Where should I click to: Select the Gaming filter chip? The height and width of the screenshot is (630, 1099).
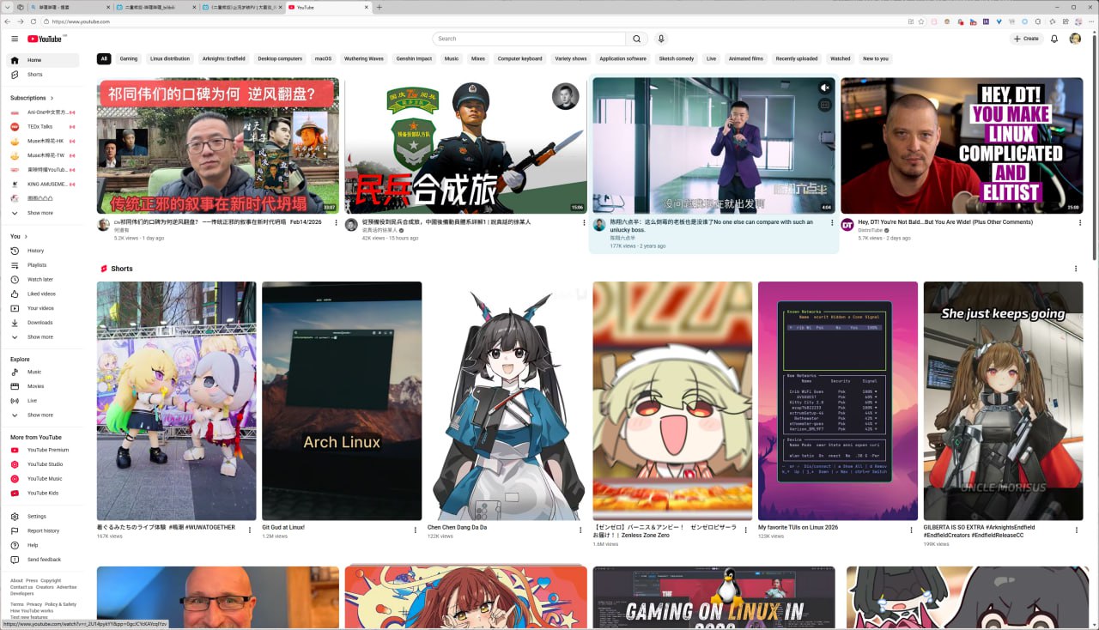click(129, 59)
